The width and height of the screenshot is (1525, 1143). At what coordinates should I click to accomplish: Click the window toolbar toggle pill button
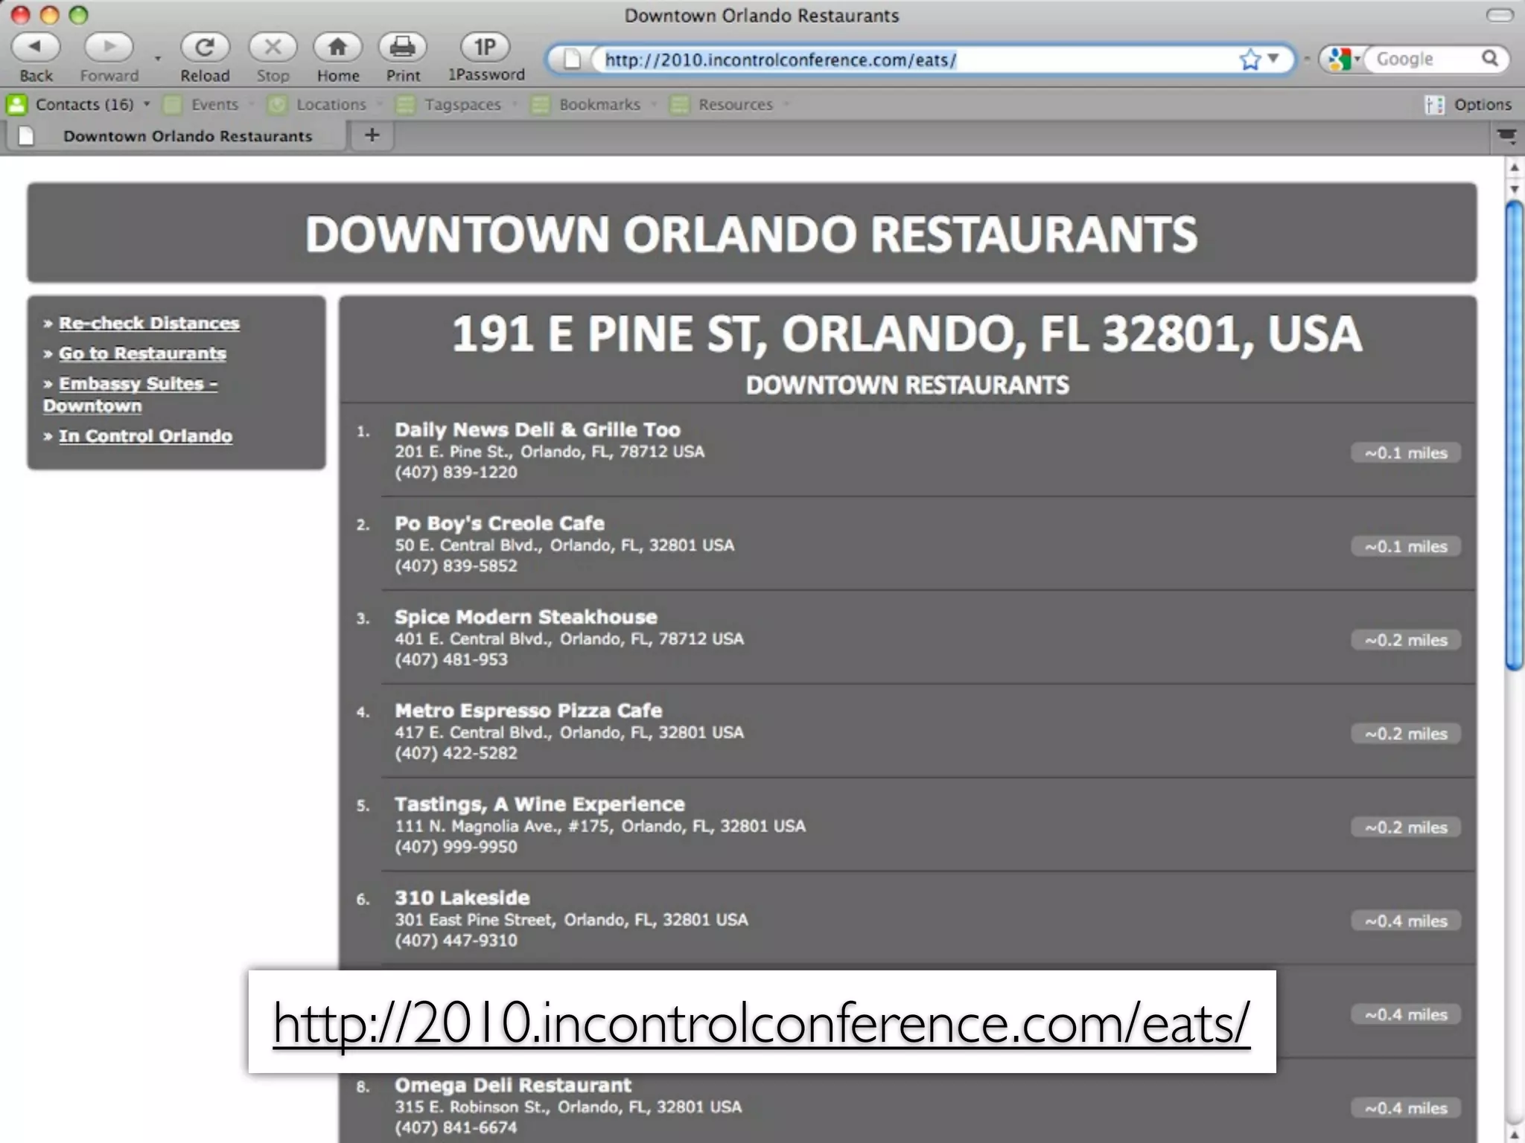tap(1500, 16)
